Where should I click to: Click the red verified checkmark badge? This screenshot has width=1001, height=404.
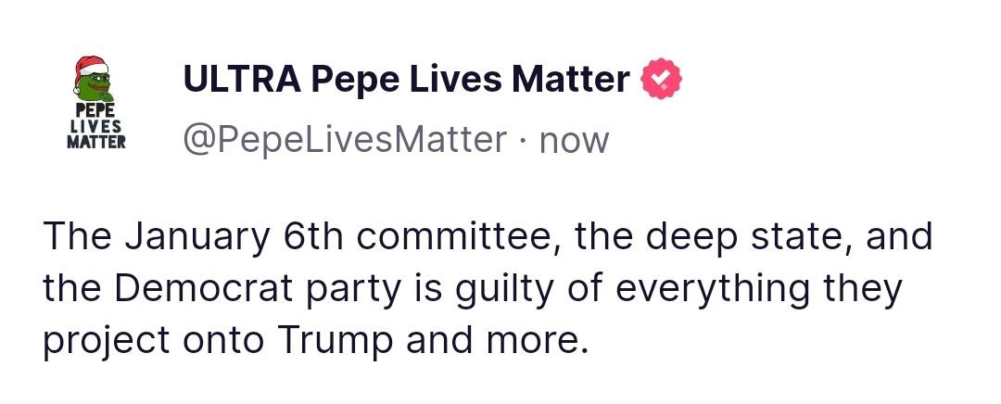tap(662, 81)
